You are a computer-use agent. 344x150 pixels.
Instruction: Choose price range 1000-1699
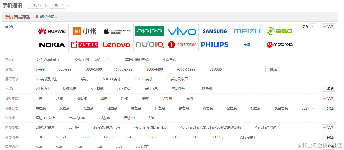pyautogui.click(x=94, y=69)
